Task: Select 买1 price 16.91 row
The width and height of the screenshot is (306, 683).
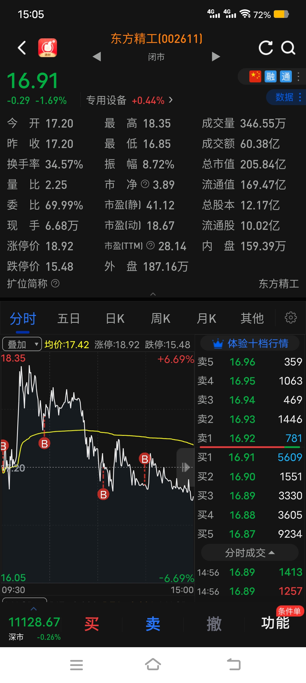Action: (250, 457)
